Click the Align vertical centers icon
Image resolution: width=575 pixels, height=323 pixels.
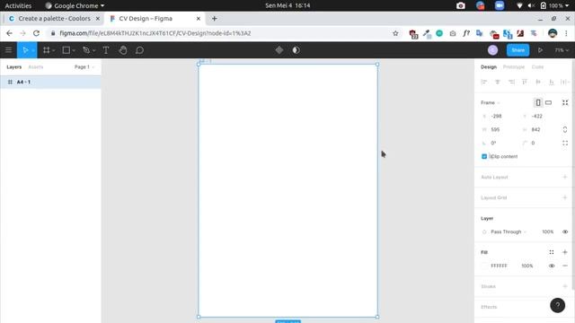538,82
